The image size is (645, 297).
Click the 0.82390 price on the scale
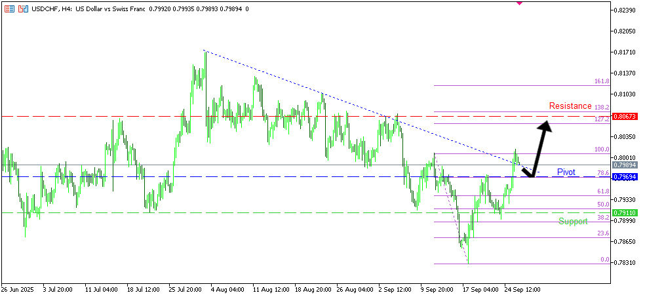pos(624,10)
